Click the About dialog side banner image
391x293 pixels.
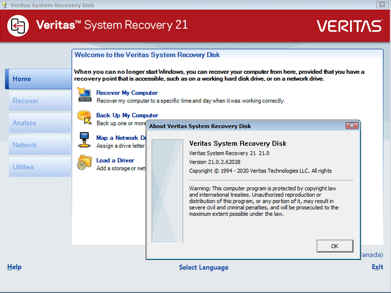click(x=167, y=191)
